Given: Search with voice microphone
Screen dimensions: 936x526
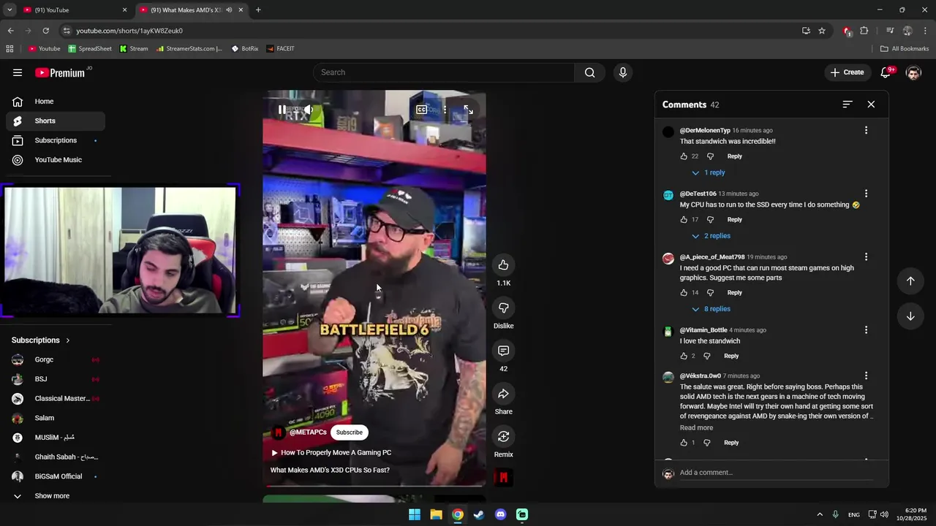Looking at the screenshot, I should (x=623, y=72).
